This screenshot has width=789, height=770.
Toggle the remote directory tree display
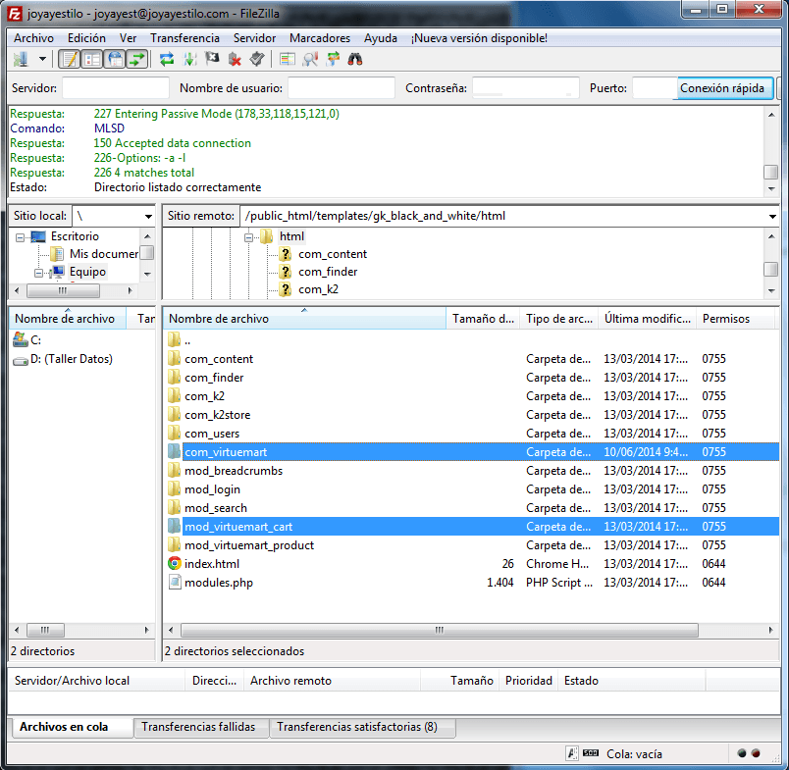coord(115,60)
